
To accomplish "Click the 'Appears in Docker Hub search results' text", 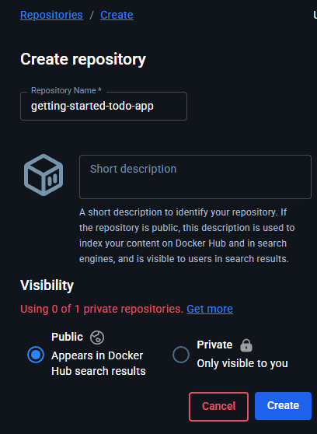I will coord(99,363).
